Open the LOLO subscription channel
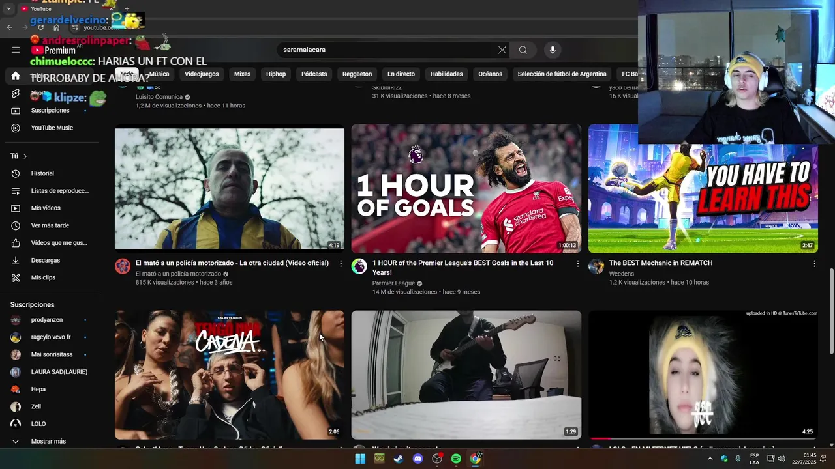Viewport: 835px width, 469px height. [x=38, y=424]
